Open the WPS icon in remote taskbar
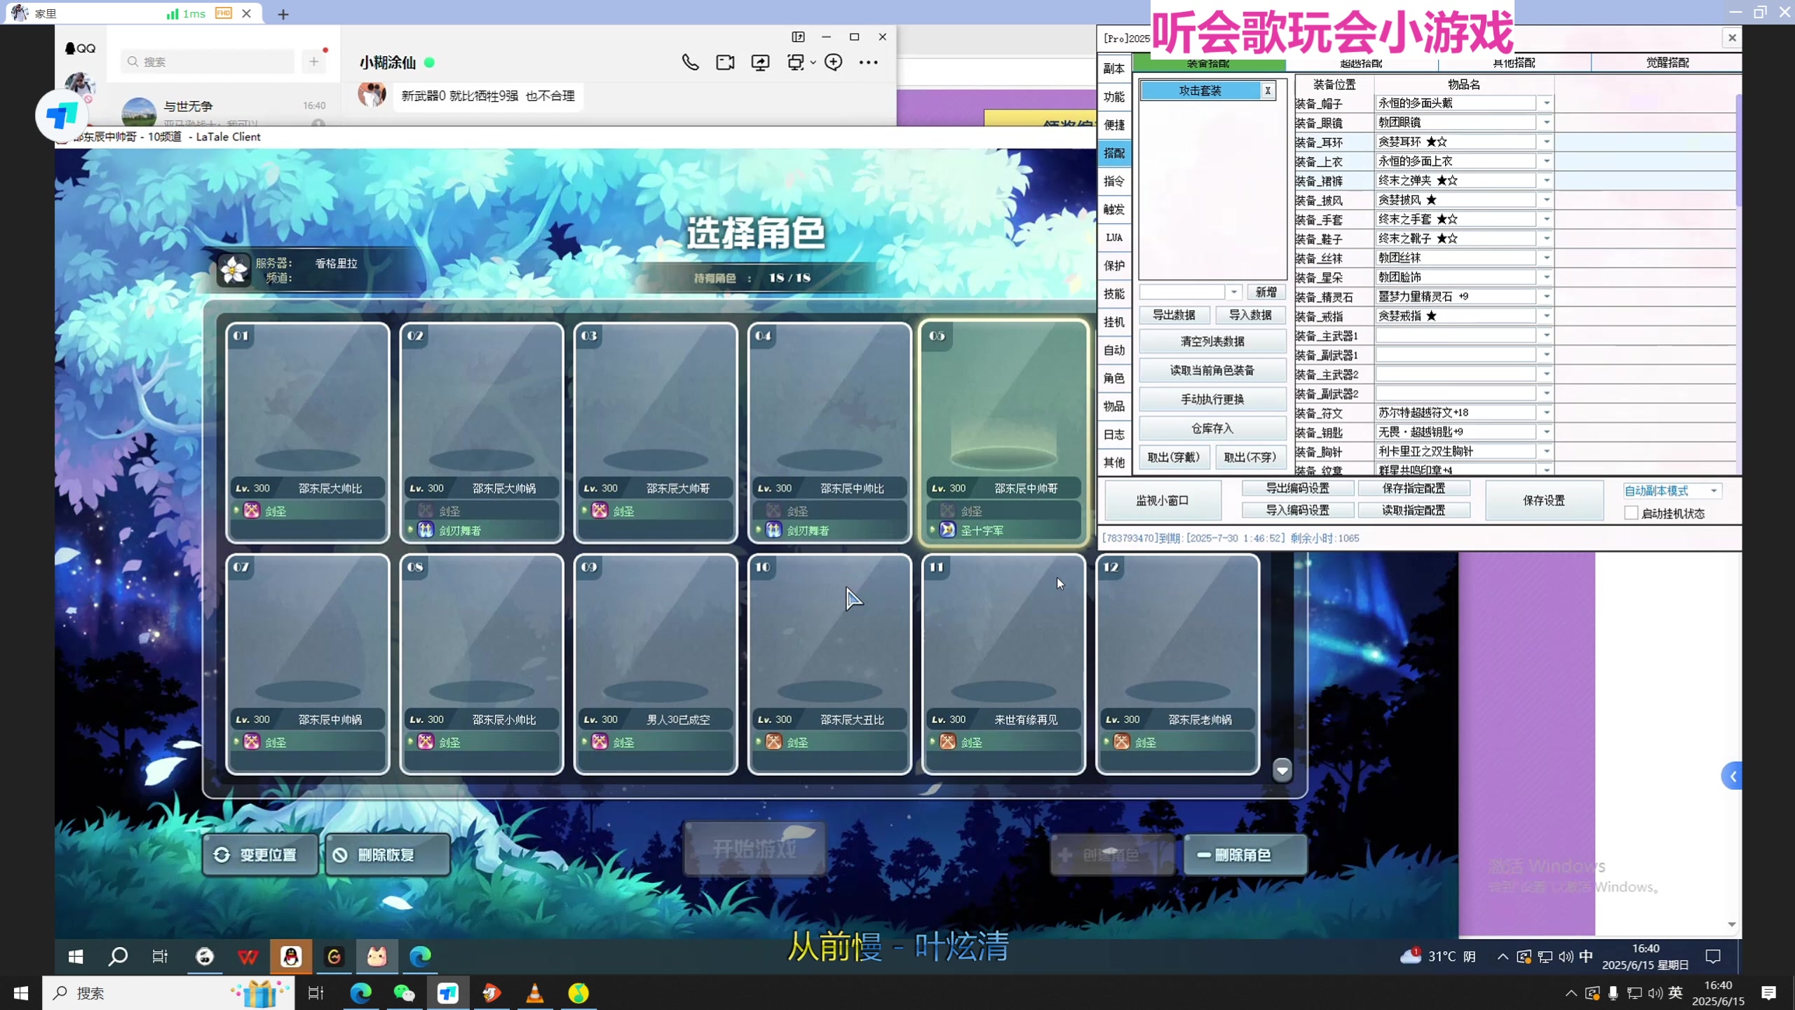The height and width of the screenshot is (1010, 1795). 248,956
